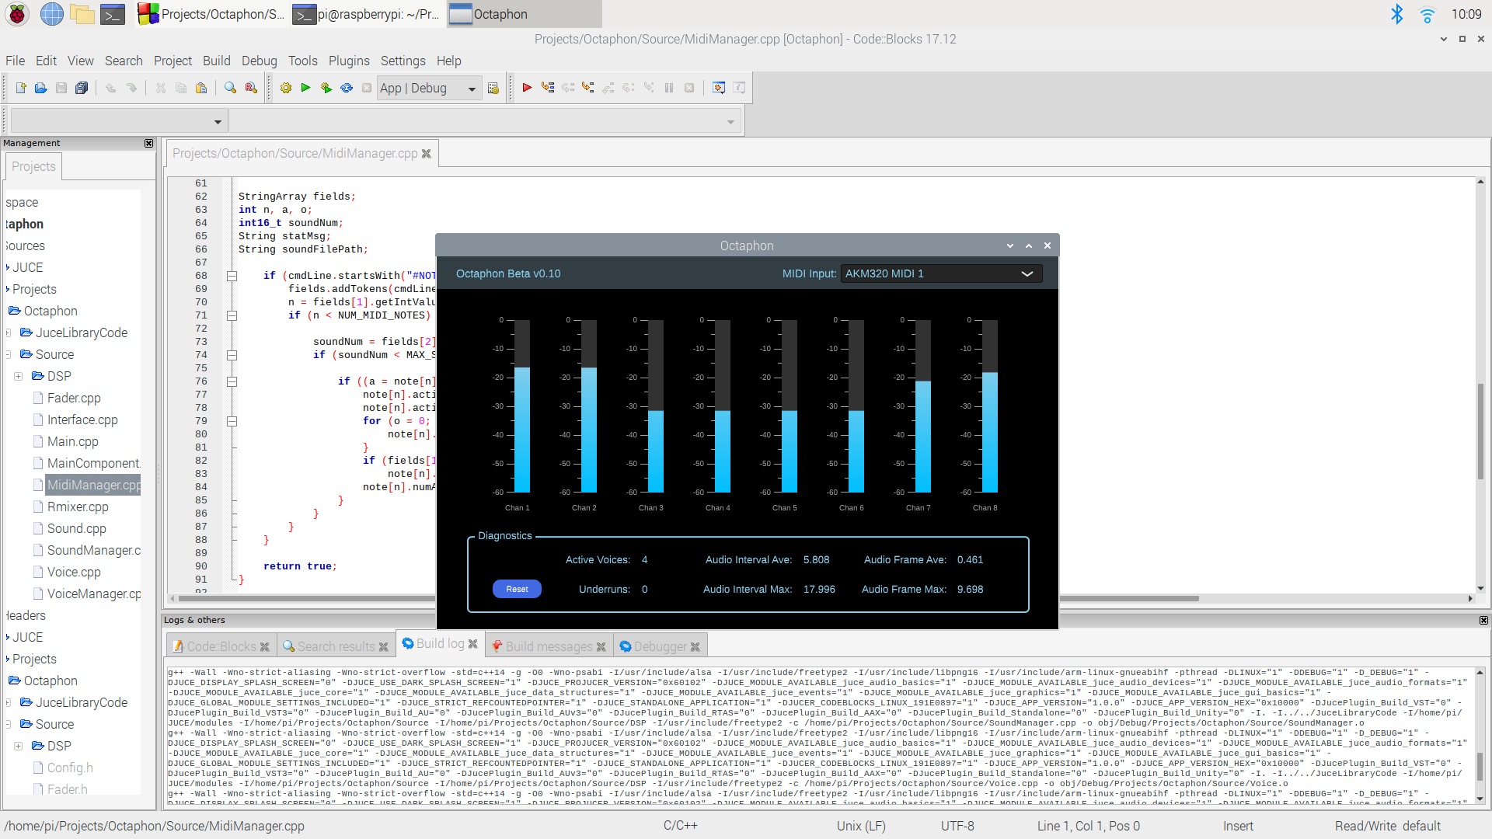Open the Build menu
This screenshot has height=839, width=1492.
point(216,61)
